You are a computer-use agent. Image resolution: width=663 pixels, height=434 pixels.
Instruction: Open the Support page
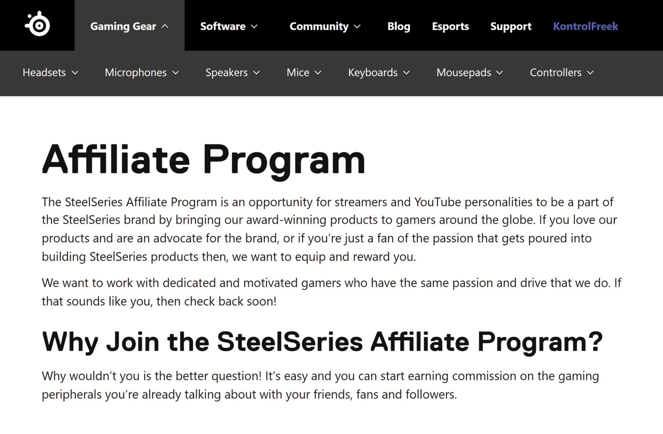pyautogui.click(x=511, y=26)
